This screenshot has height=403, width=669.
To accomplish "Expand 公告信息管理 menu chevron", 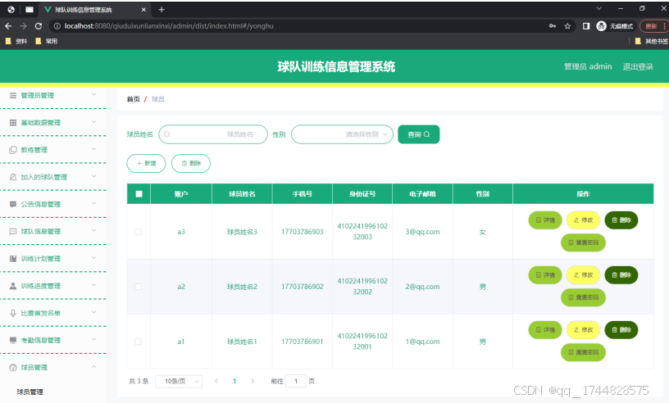I will point(93,203).
